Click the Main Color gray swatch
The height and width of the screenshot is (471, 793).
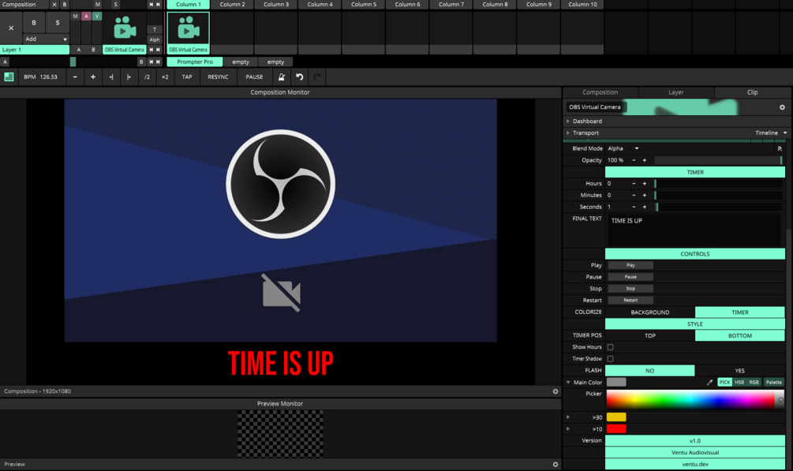coord(616,383)
